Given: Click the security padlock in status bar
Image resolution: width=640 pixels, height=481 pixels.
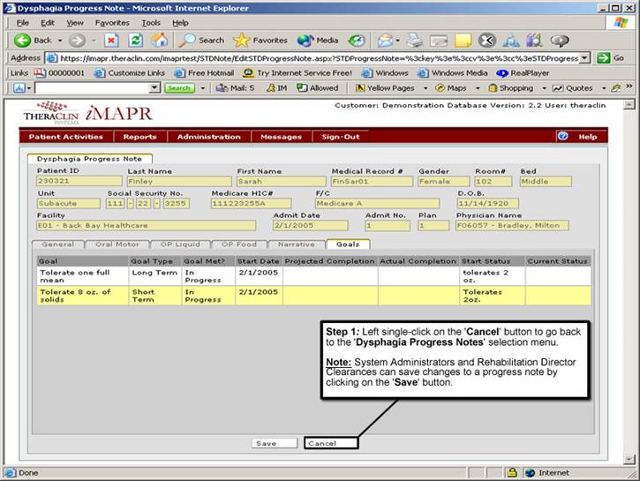Looking at the screenshot, I should pyautogui.click(x=511, y=472).
